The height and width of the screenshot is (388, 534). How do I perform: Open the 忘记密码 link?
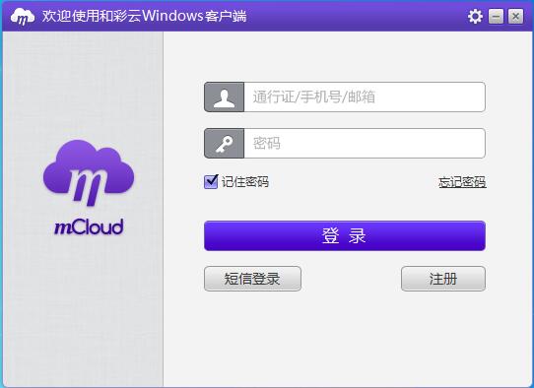point(462,182)
